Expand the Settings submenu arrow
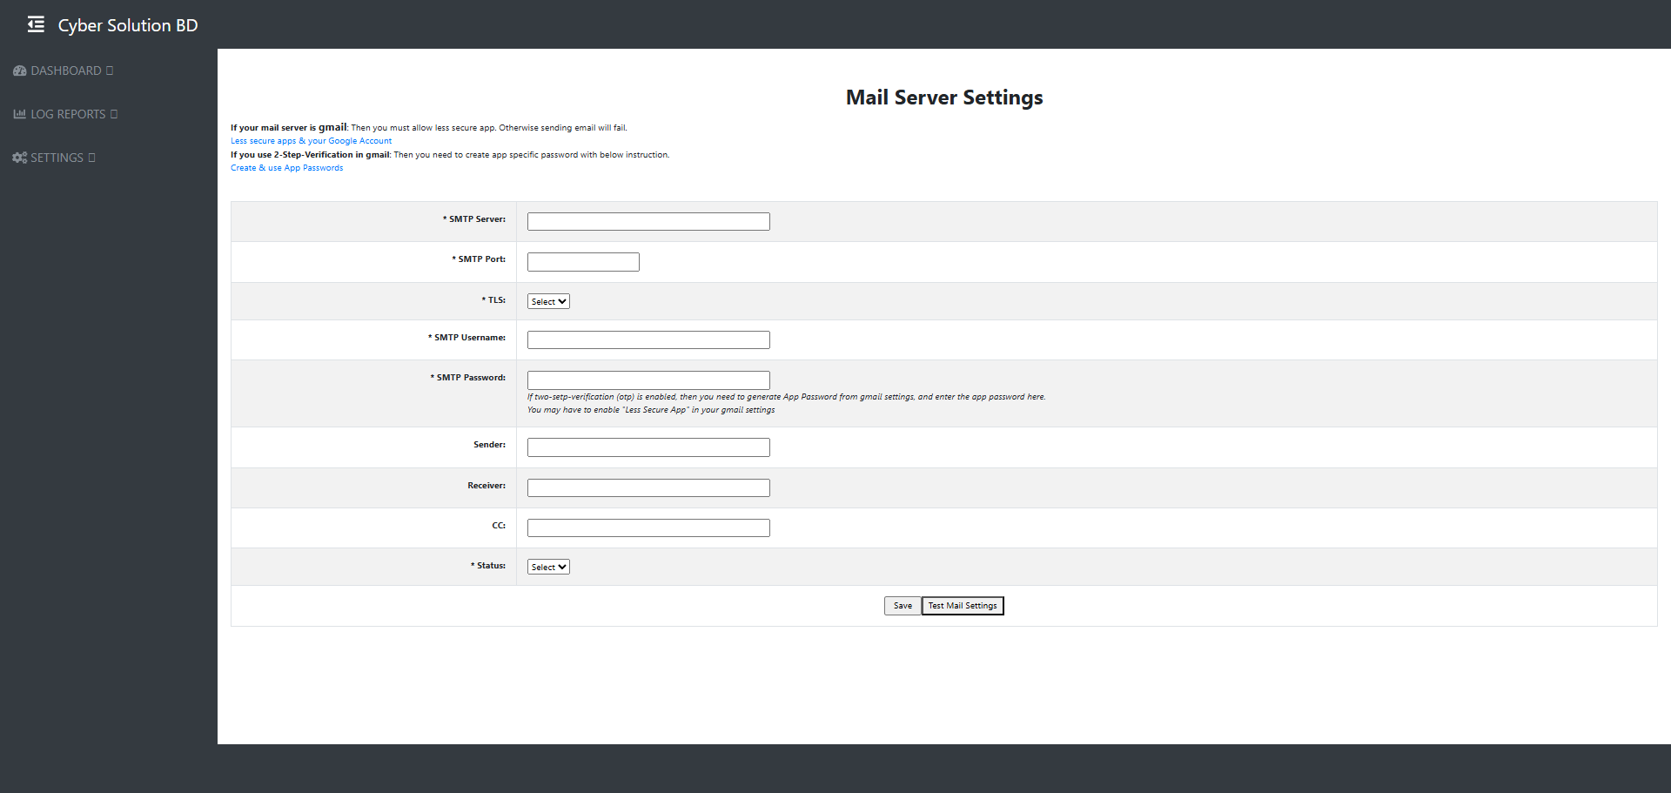Image resolution: width=1671 pixels, height=793 pixels. tap(91, 158)
